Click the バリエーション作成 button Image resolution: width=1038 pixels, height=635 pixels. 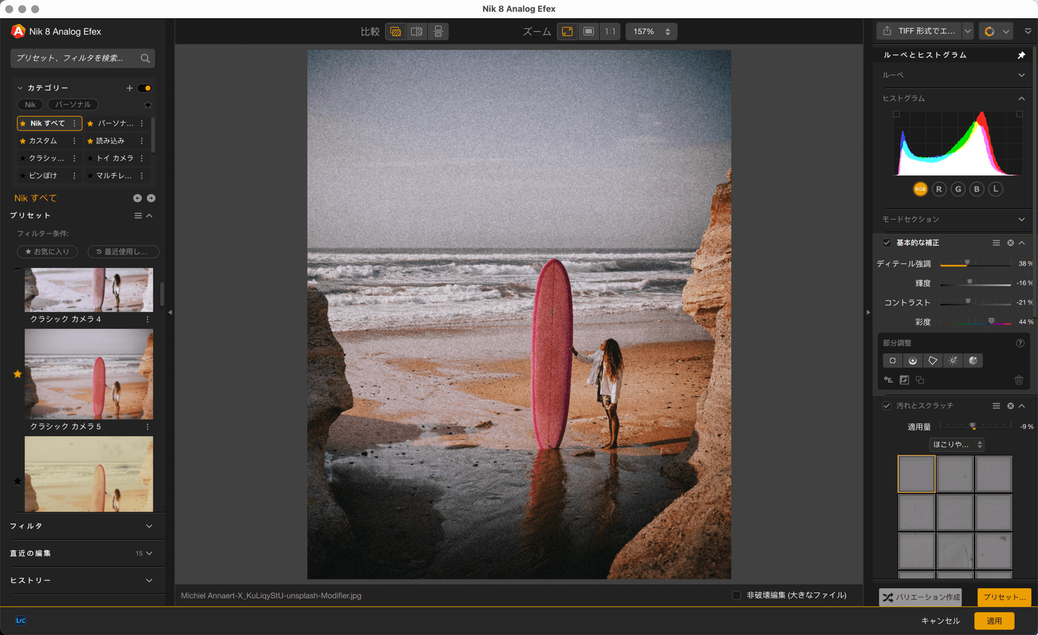920,597
